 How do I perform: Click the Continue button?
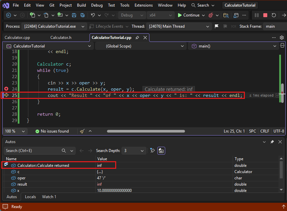tap(189, 15)
